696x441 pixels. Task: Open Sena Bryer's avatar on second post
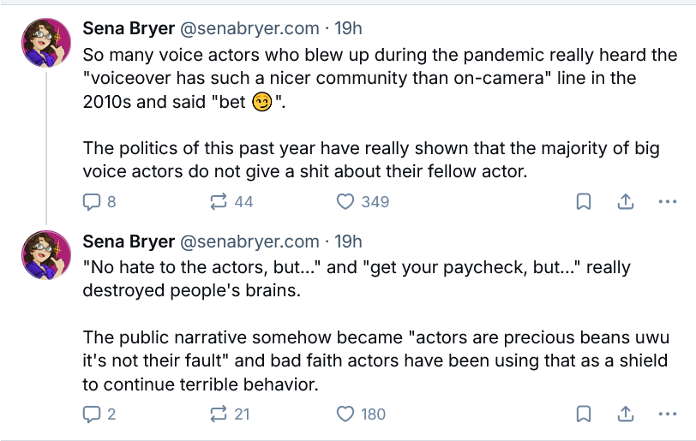[46, 256]
